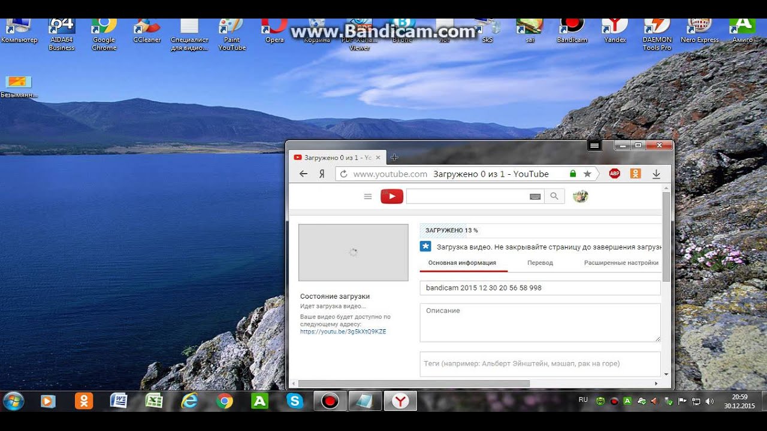Open the clock showing 20:59

(739, 401)
